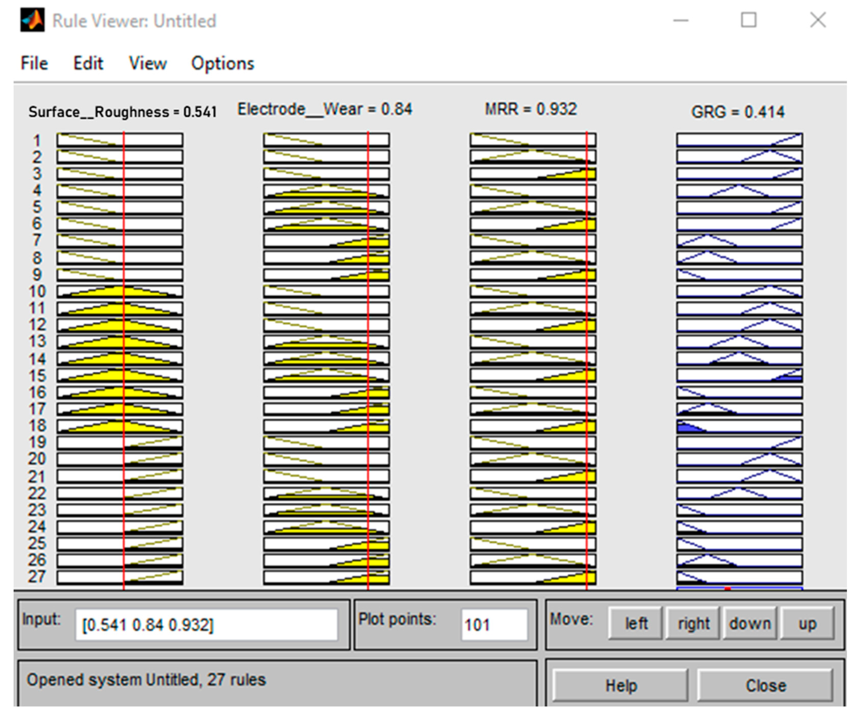Open the View menu
Screen dimensions: 858x715
[x=147, y=63]
